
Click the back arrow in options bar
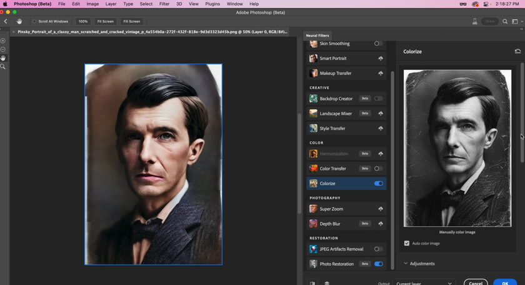click(x=6, y=21)
